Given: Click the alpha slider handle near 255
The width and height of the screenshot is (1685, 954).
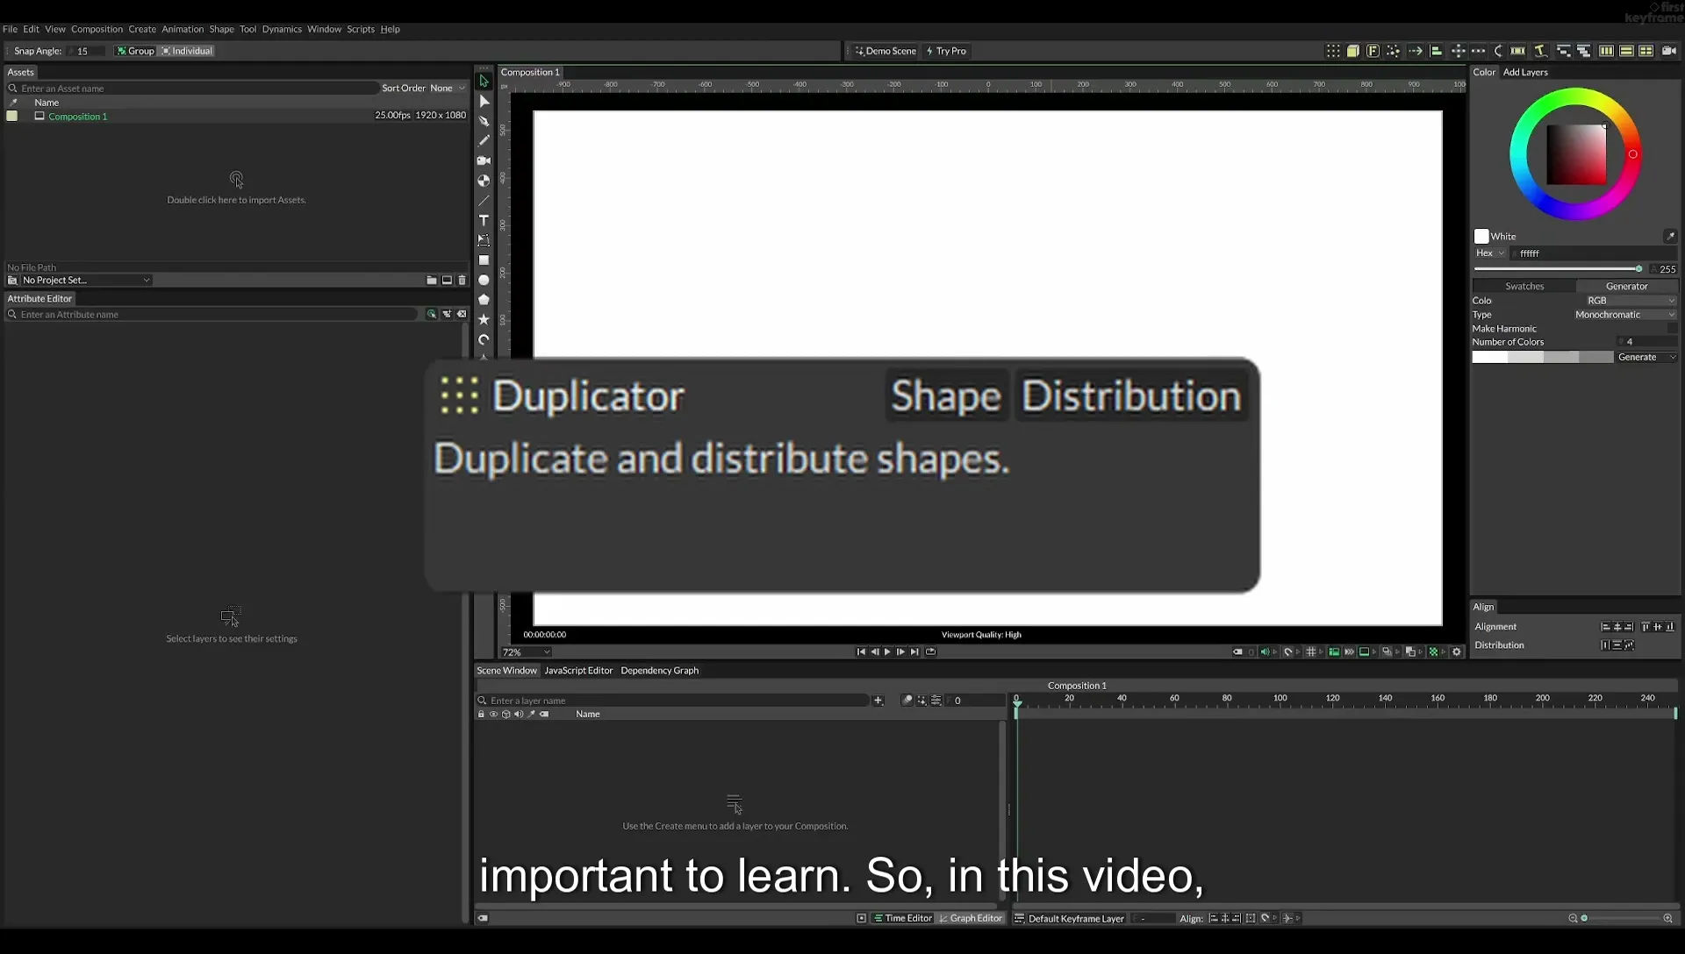Looking at the screenshot, I should click(1638, 269).
